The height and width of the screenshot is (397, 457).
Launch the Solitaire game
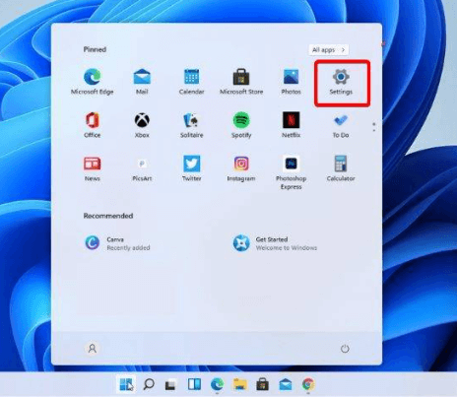[x=192, y=125]
